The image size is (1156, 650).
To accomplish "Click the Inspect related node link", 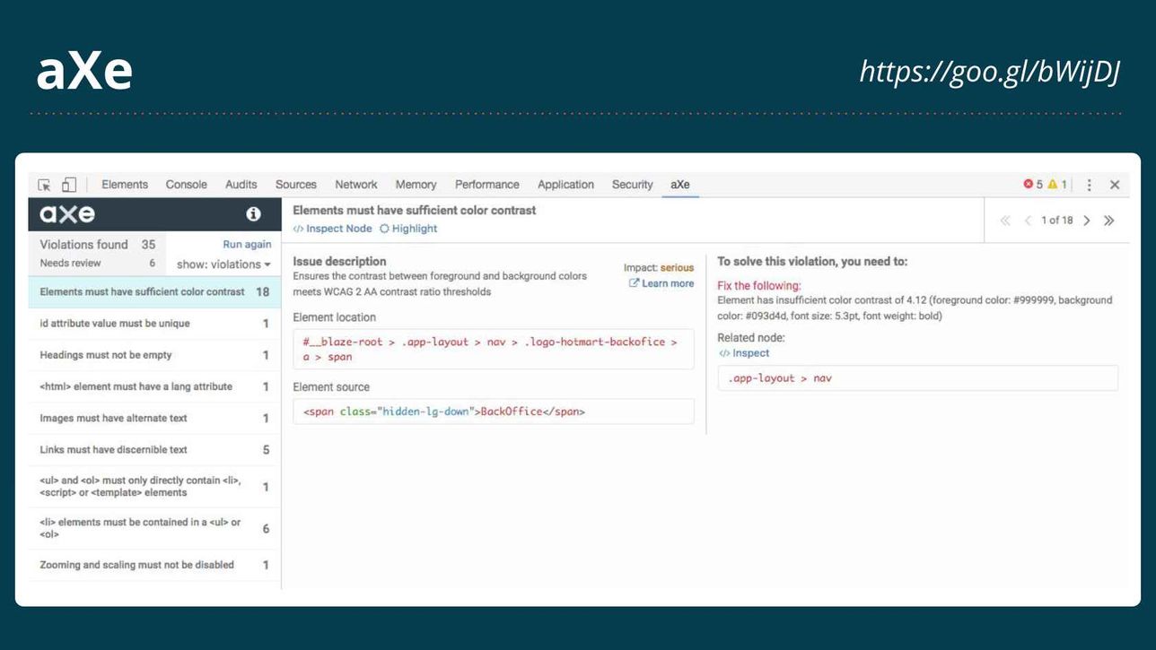I will point(744,353).
